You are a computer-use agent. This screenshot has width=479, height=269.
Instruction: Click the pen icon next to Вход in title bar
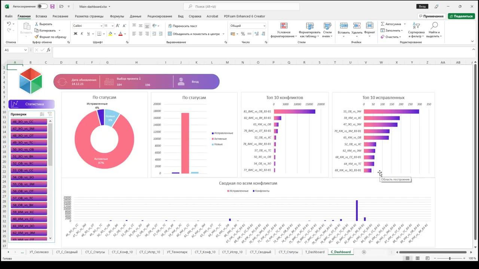pyautogui.click(x=436, y=6)
